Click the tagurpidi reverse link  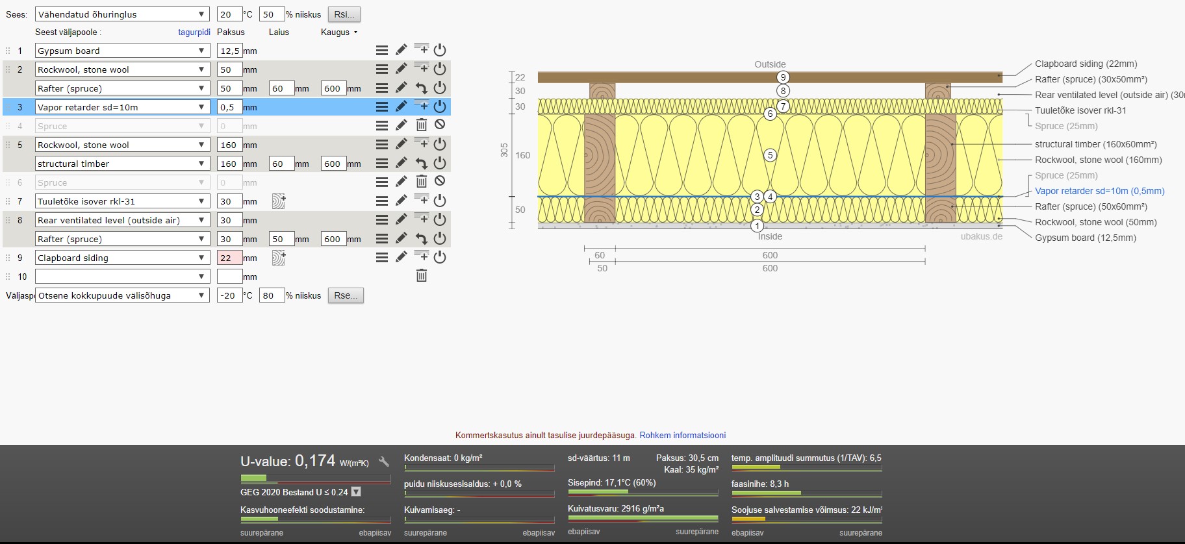click(x=194, y=32)
